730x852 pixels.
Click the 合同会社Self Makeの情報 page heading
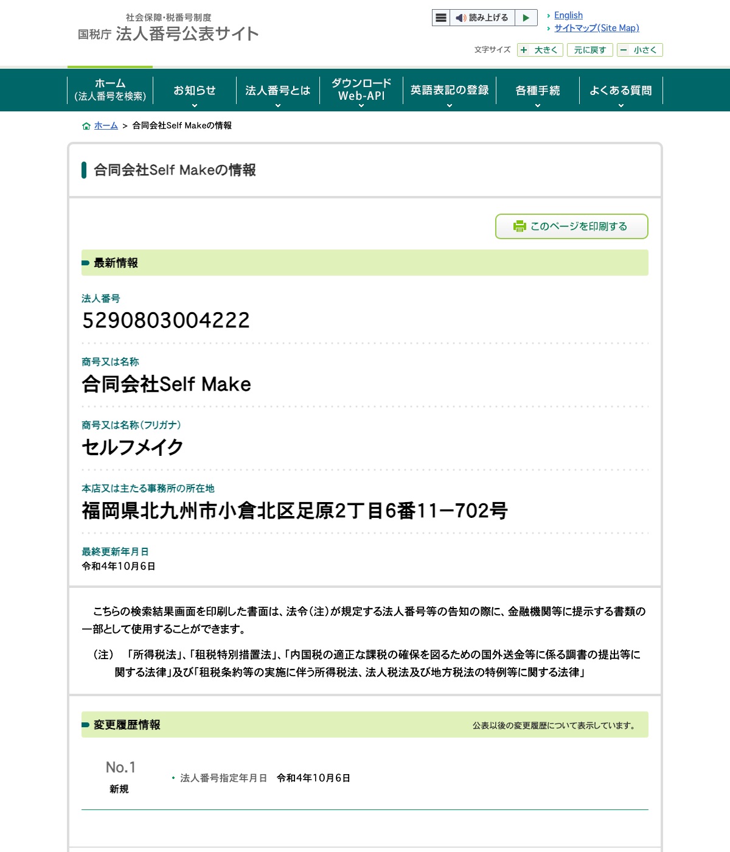pyautogui.click(x=175, y=170)
